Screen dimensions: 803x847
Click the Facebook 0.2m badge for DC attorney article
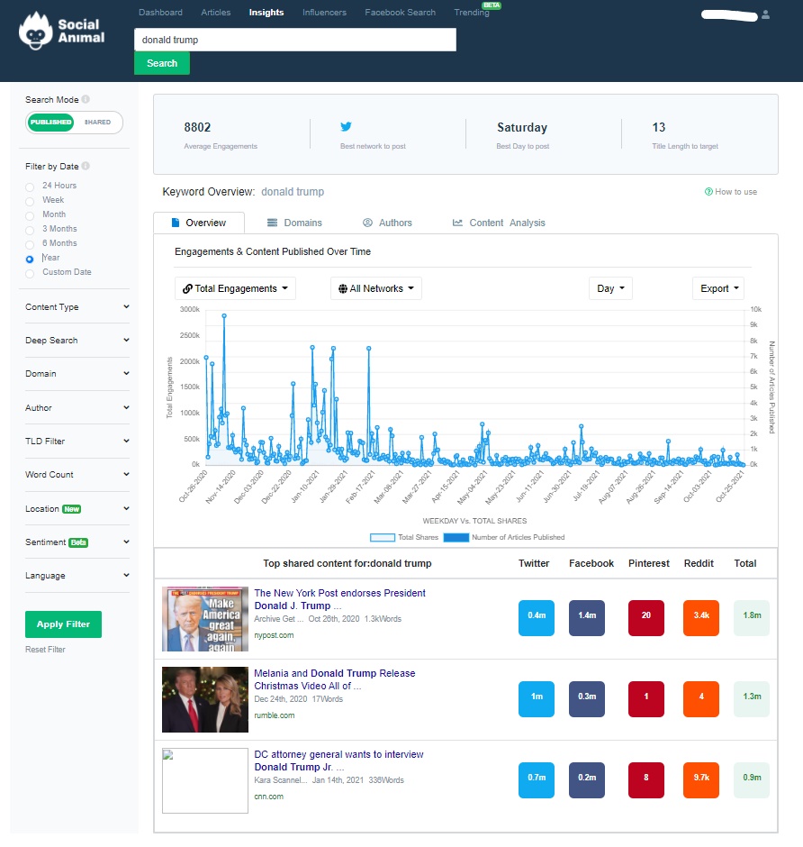587,779
